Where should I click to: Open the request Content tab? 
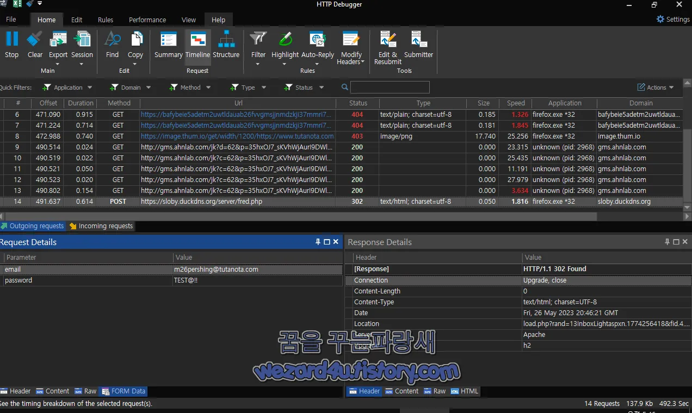click(x=53, y=391)
